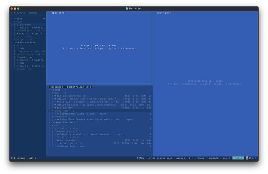Collapse the hocket-dev-site project in sidebar
268x174 pixels.
pyautogui.click(x=12, y=42)
